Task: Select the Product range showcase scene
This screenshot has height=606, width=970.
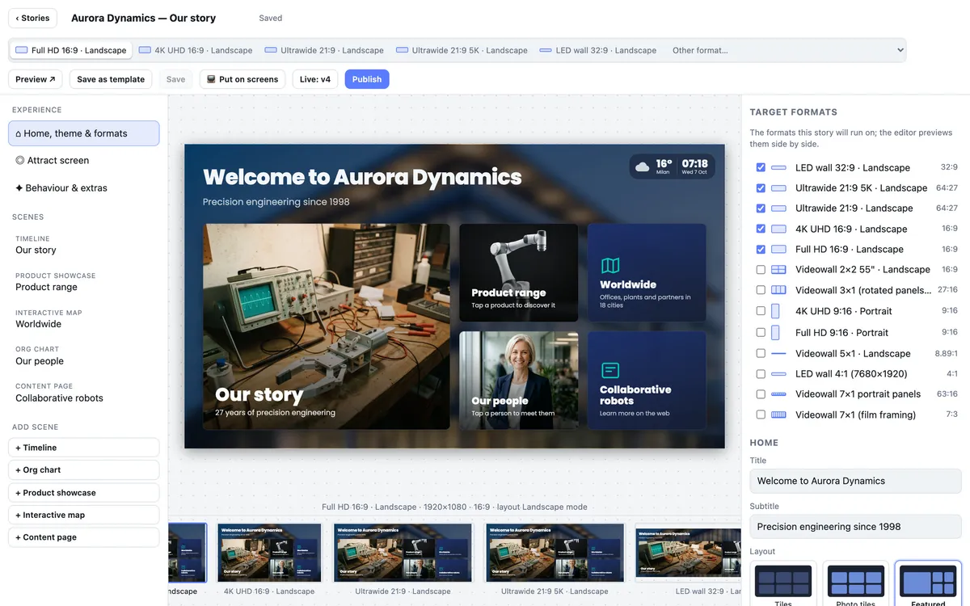Action: click(x=83, y=282)
